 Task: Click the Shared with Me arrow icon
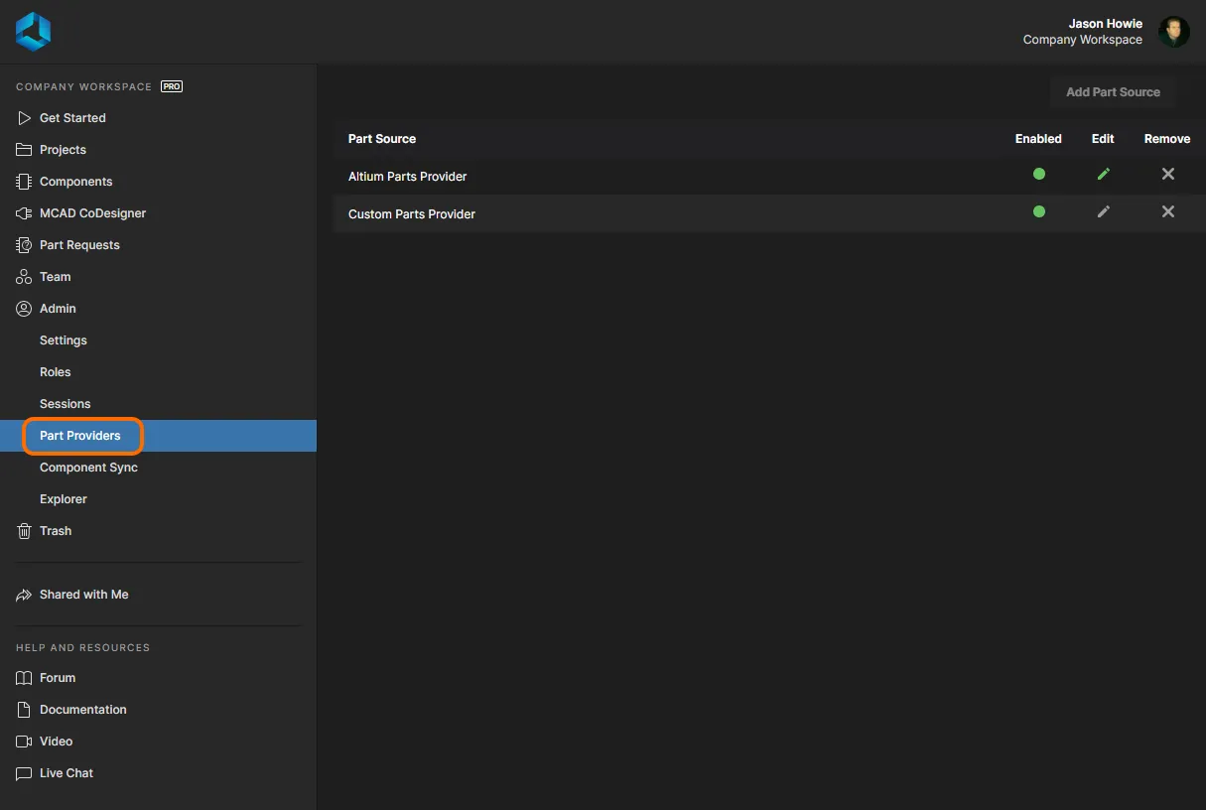tap(24, 595)
